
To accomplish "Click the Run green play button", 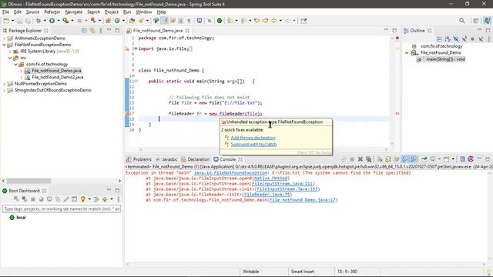I will tap(52, 21).
